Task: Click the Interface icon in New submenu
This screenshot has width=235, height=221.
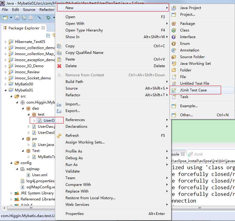Action: click(x=174, y=37)
